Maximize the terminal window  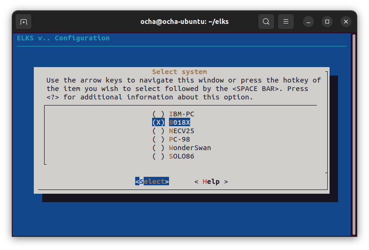(327, 22)
